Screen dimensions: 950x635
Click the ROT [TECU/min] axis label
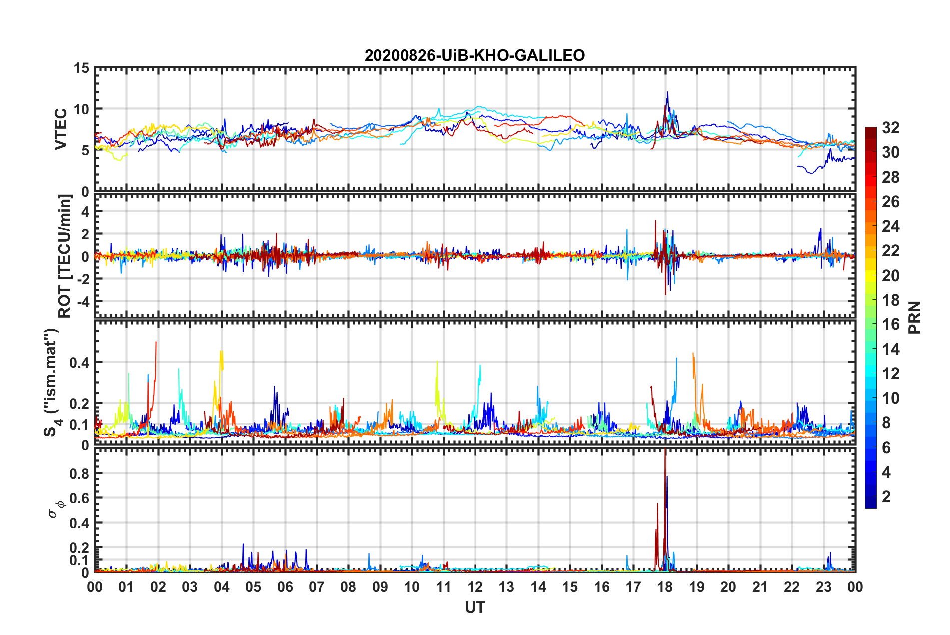click(x=65, y=256)
